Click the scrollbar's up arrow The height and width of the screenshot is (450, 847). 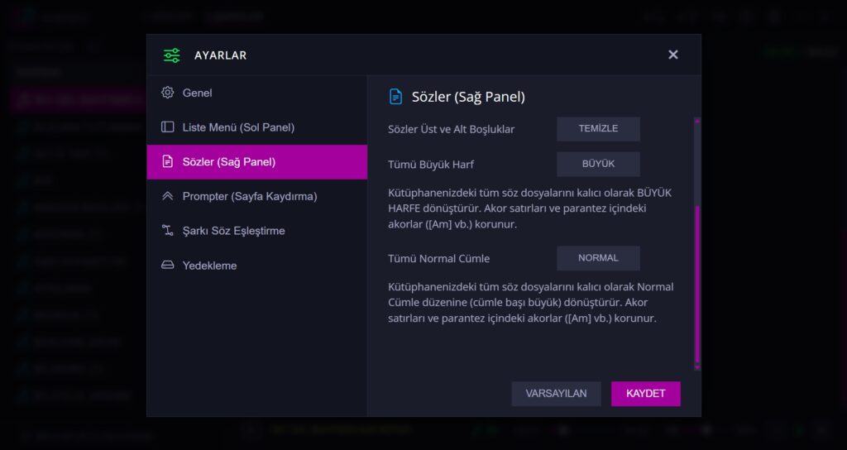point(696,121)
